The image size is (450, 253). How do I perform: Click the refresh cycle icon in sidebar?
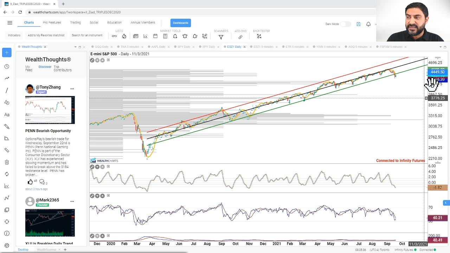(7, 174)
